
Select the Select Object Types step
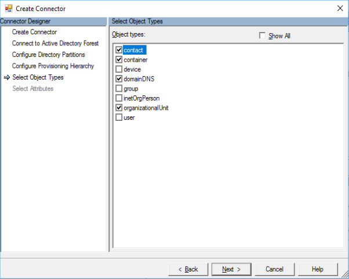click(38, 77)
